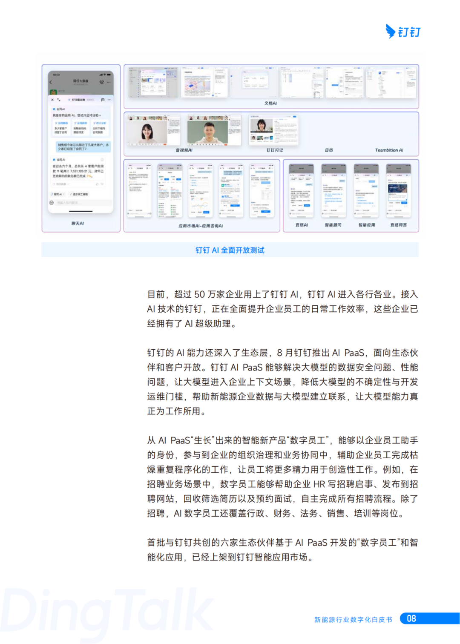Click the paragraph starting 钉钉的 AI 能力还深入了生态层
Image resolution: width=460 pixels, height=644 pixels.
coord(283,382)
